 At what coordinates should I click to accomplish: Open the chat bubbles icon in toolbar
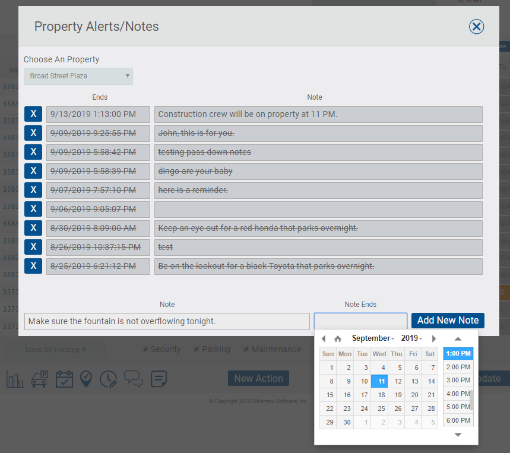[134, 379]
